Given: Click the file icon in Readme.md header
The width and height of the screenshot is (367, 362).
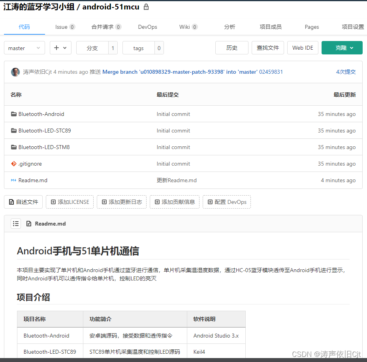Looking at the screenshot, I should point(29,224).
